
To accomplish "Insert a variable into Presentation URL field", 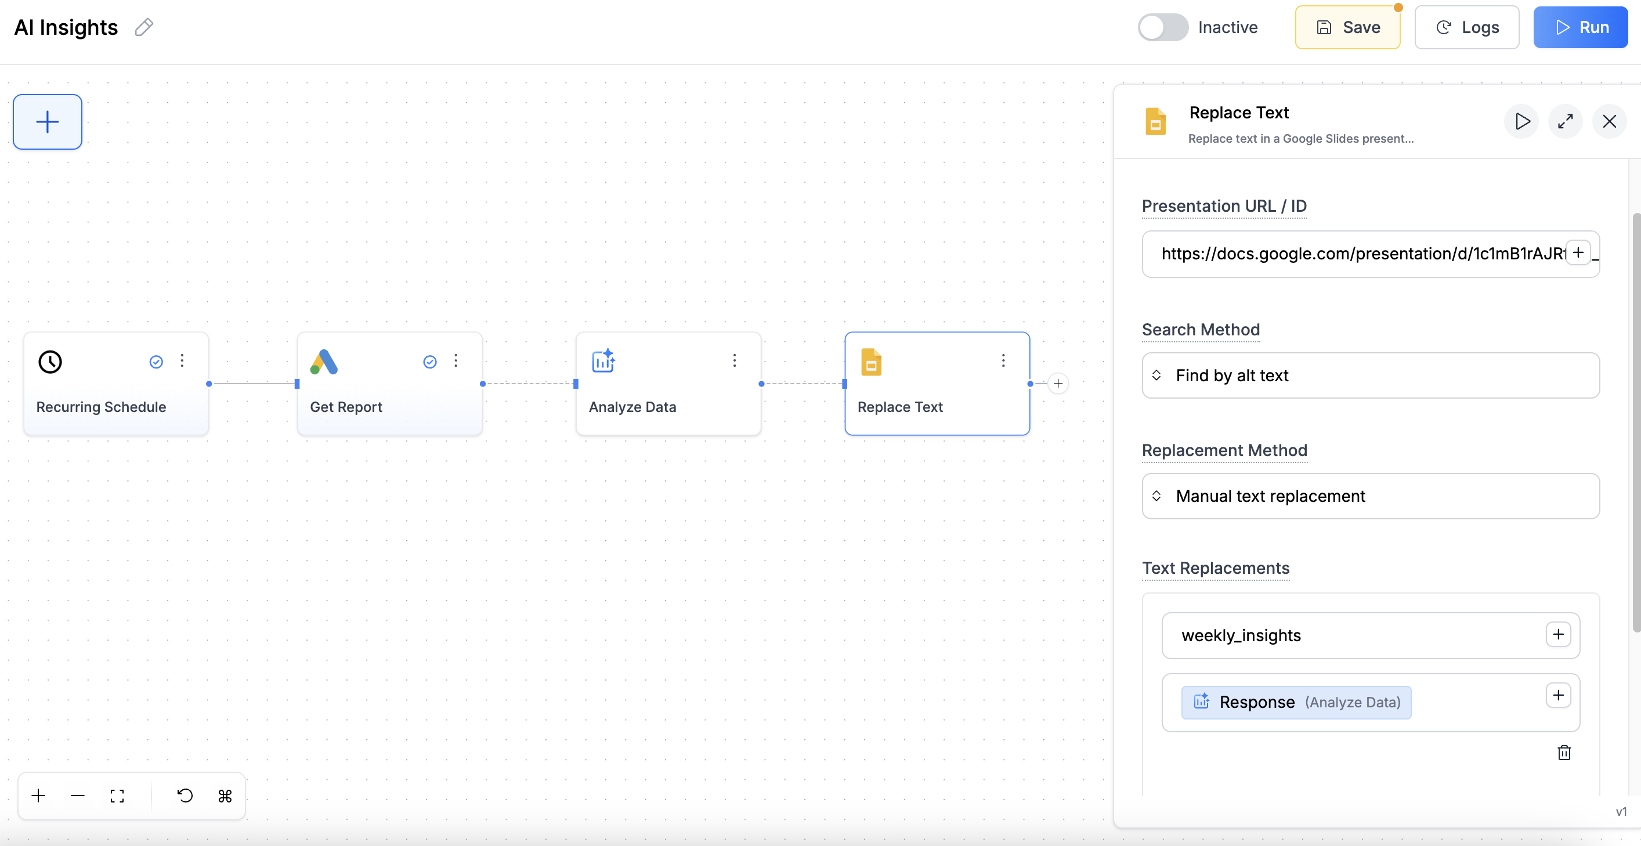I will [x=1577, y=253].
